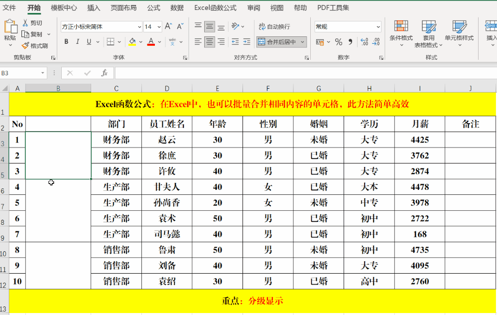
Task: Click the Insert Function fx button
Action: click(104, 73)
